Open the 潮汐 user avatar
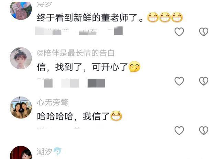This screenshot has height=159, width=220. coord(21,152)
